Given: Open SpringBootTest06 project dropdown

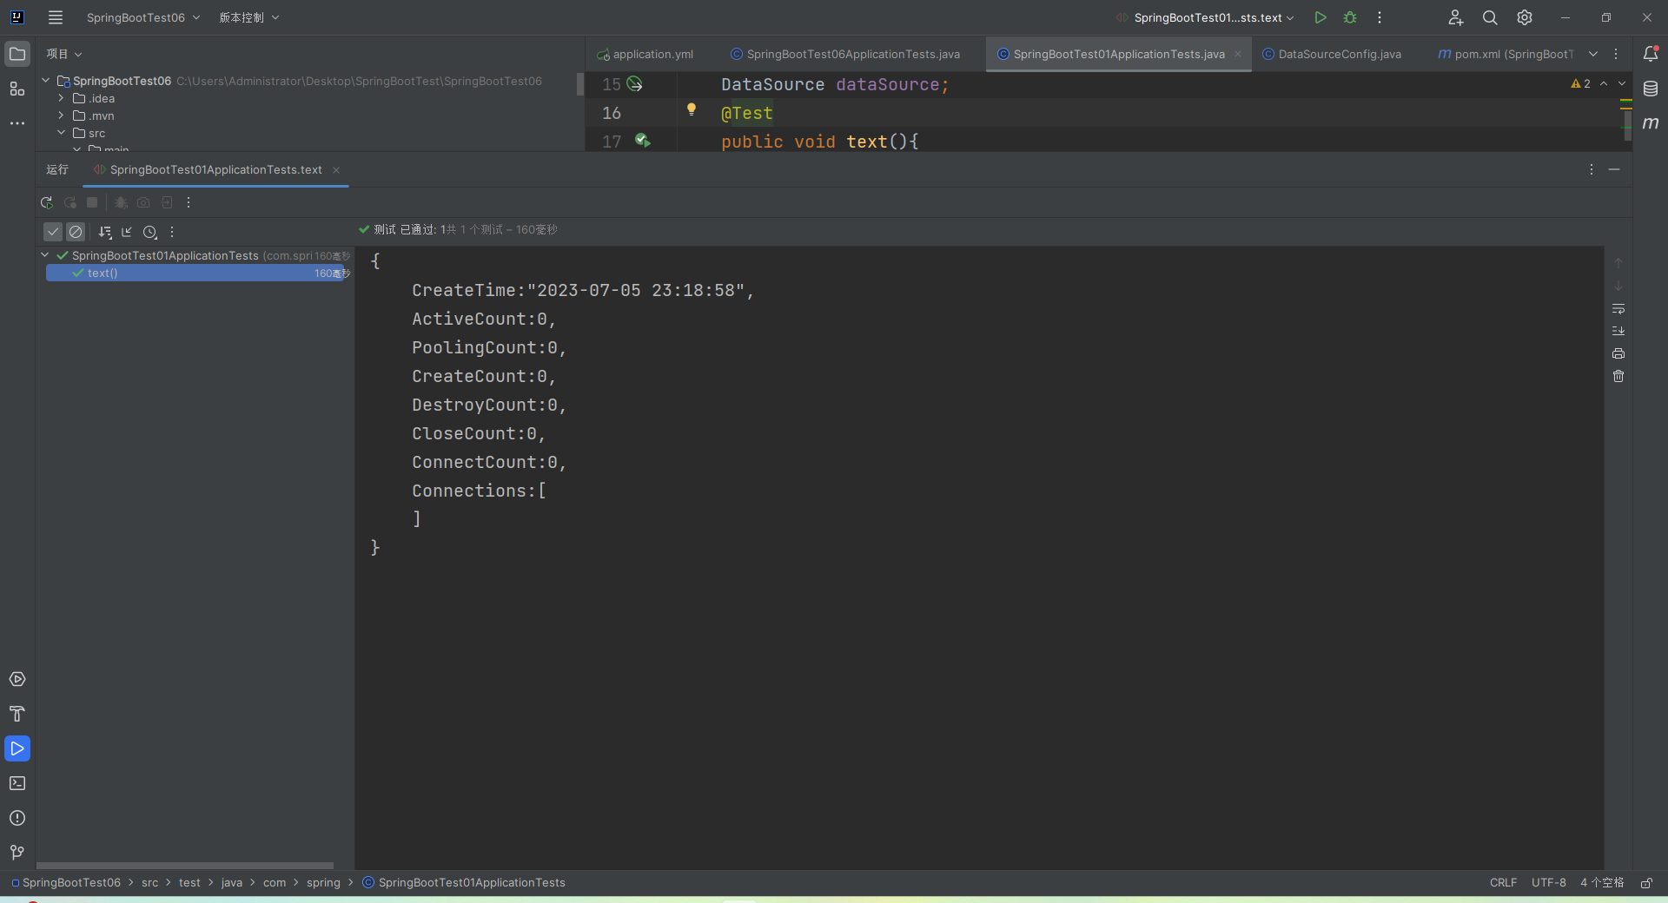Looking at the screenshot, I should coord(143,17).
